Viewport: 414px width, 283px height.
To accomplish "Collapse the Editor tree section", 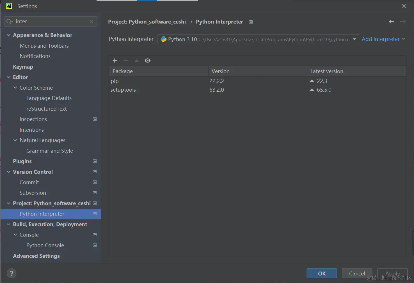I will 8,77.
